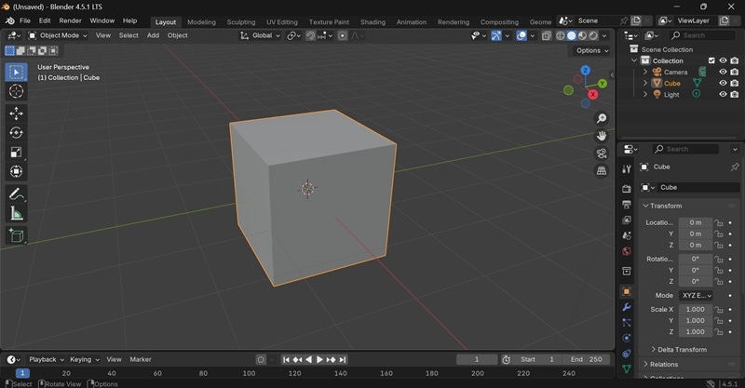Image resolution: width=745 pixels, height=388 pixels.
Task: Activate the 3D Cursor tool
Action: [x=16, y=91]
